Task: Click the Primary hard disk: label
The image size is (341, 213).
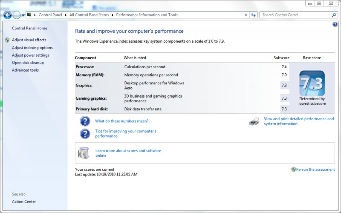Action: [92, 109]
